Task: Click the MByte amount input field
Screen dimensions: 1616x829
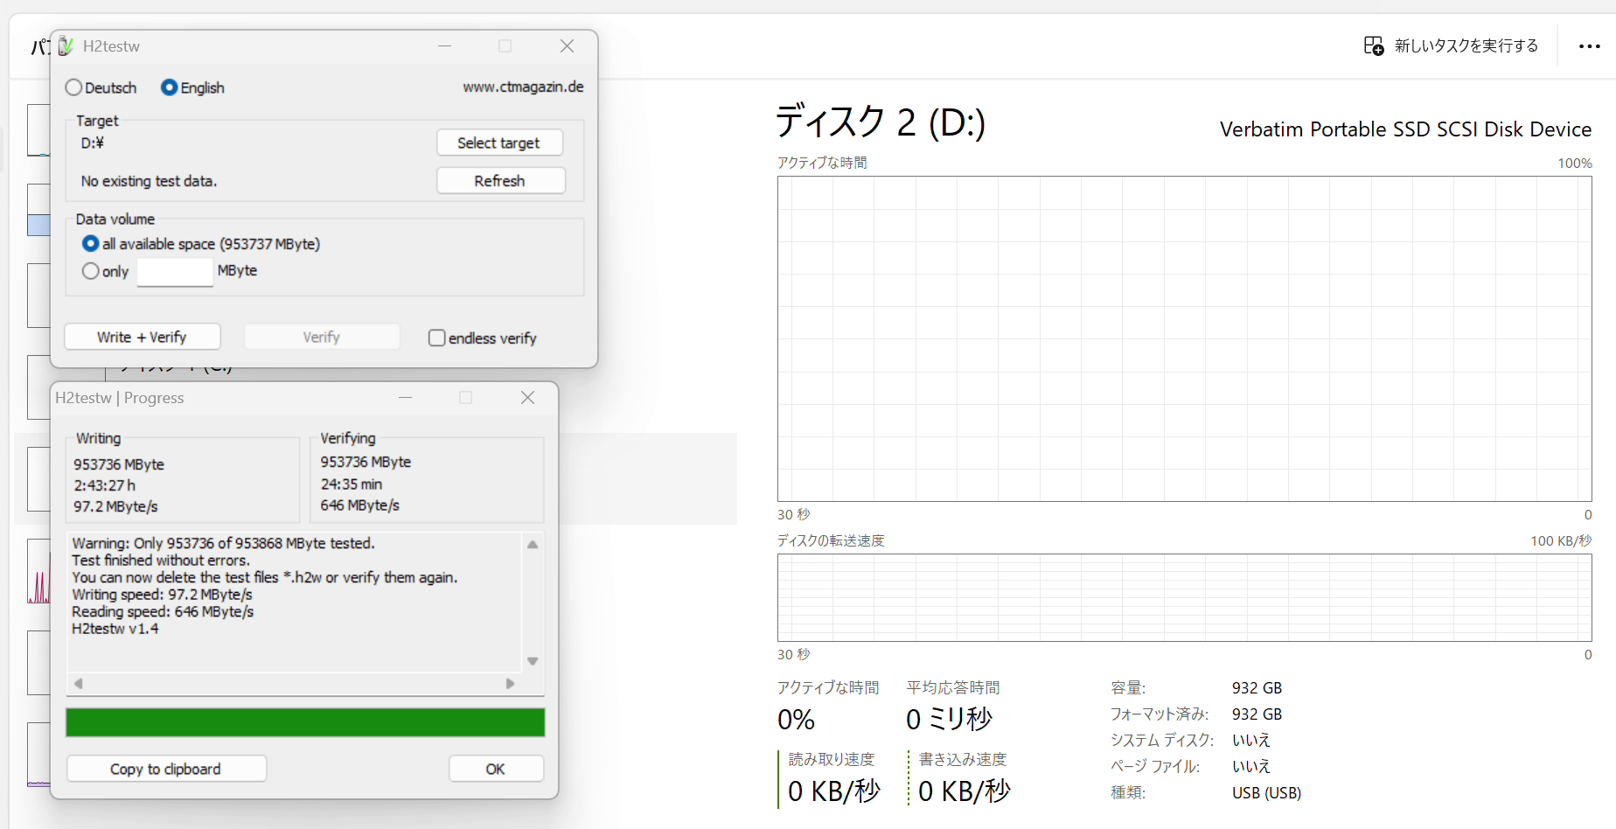Action: click(x=175, y=271)
